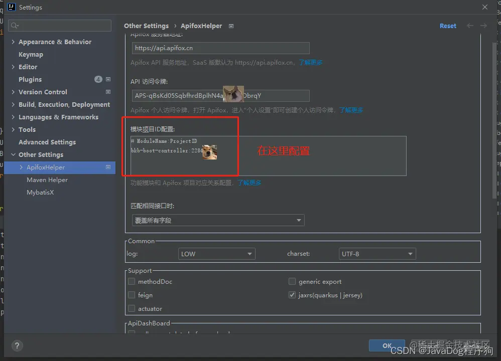Expand the Tools section
Screen dimensions: 501x361
tap(13, 129)
